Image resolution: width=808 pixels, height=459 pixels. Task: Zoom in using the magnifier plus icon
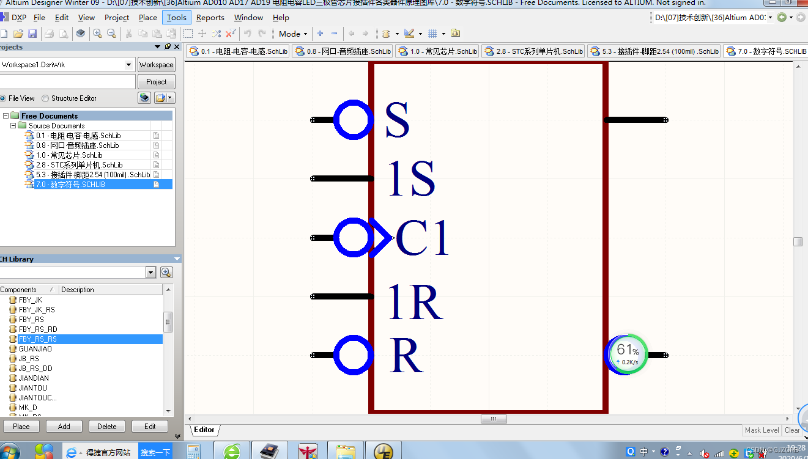[97, 34]
